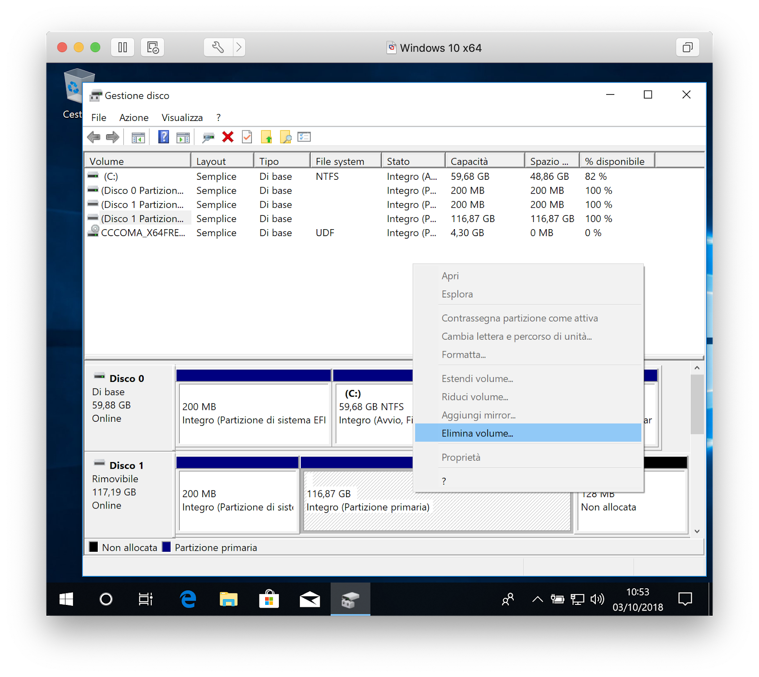The height and width of the screenshot is (677, 759).
Task: Choose Apri in context menu
Action: 528,276
